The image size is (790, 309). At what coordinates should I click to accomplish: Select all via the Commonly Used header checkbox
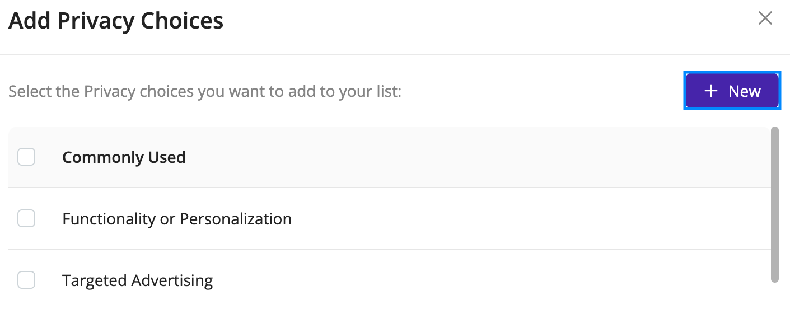click(x=26, y=157)
